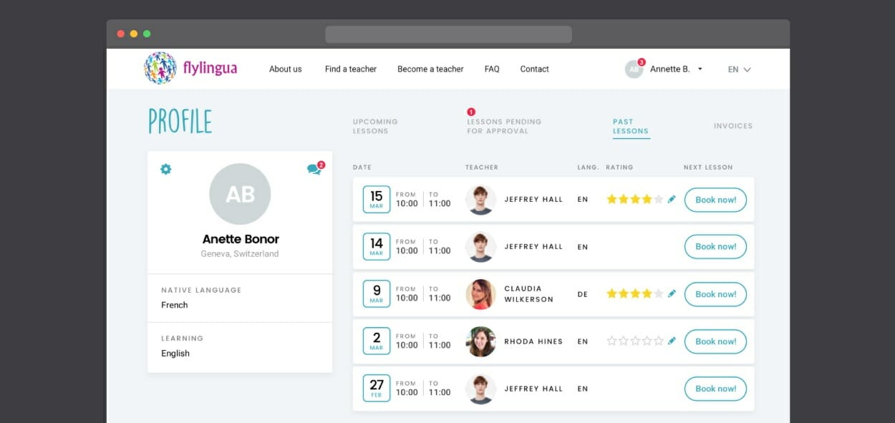Expand the Annette B. user dropdown

pyautogui.click(x=676, y=69)
